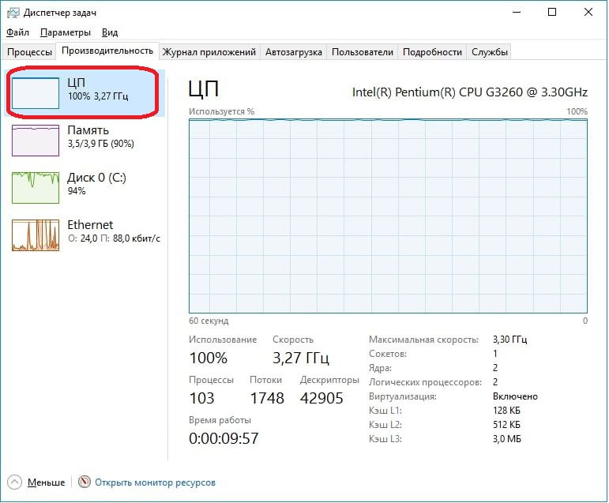This screenshot has width=609, height=503.
Task: Click the large ЦП heading above the graph
Action: click(x=204, y=89)
